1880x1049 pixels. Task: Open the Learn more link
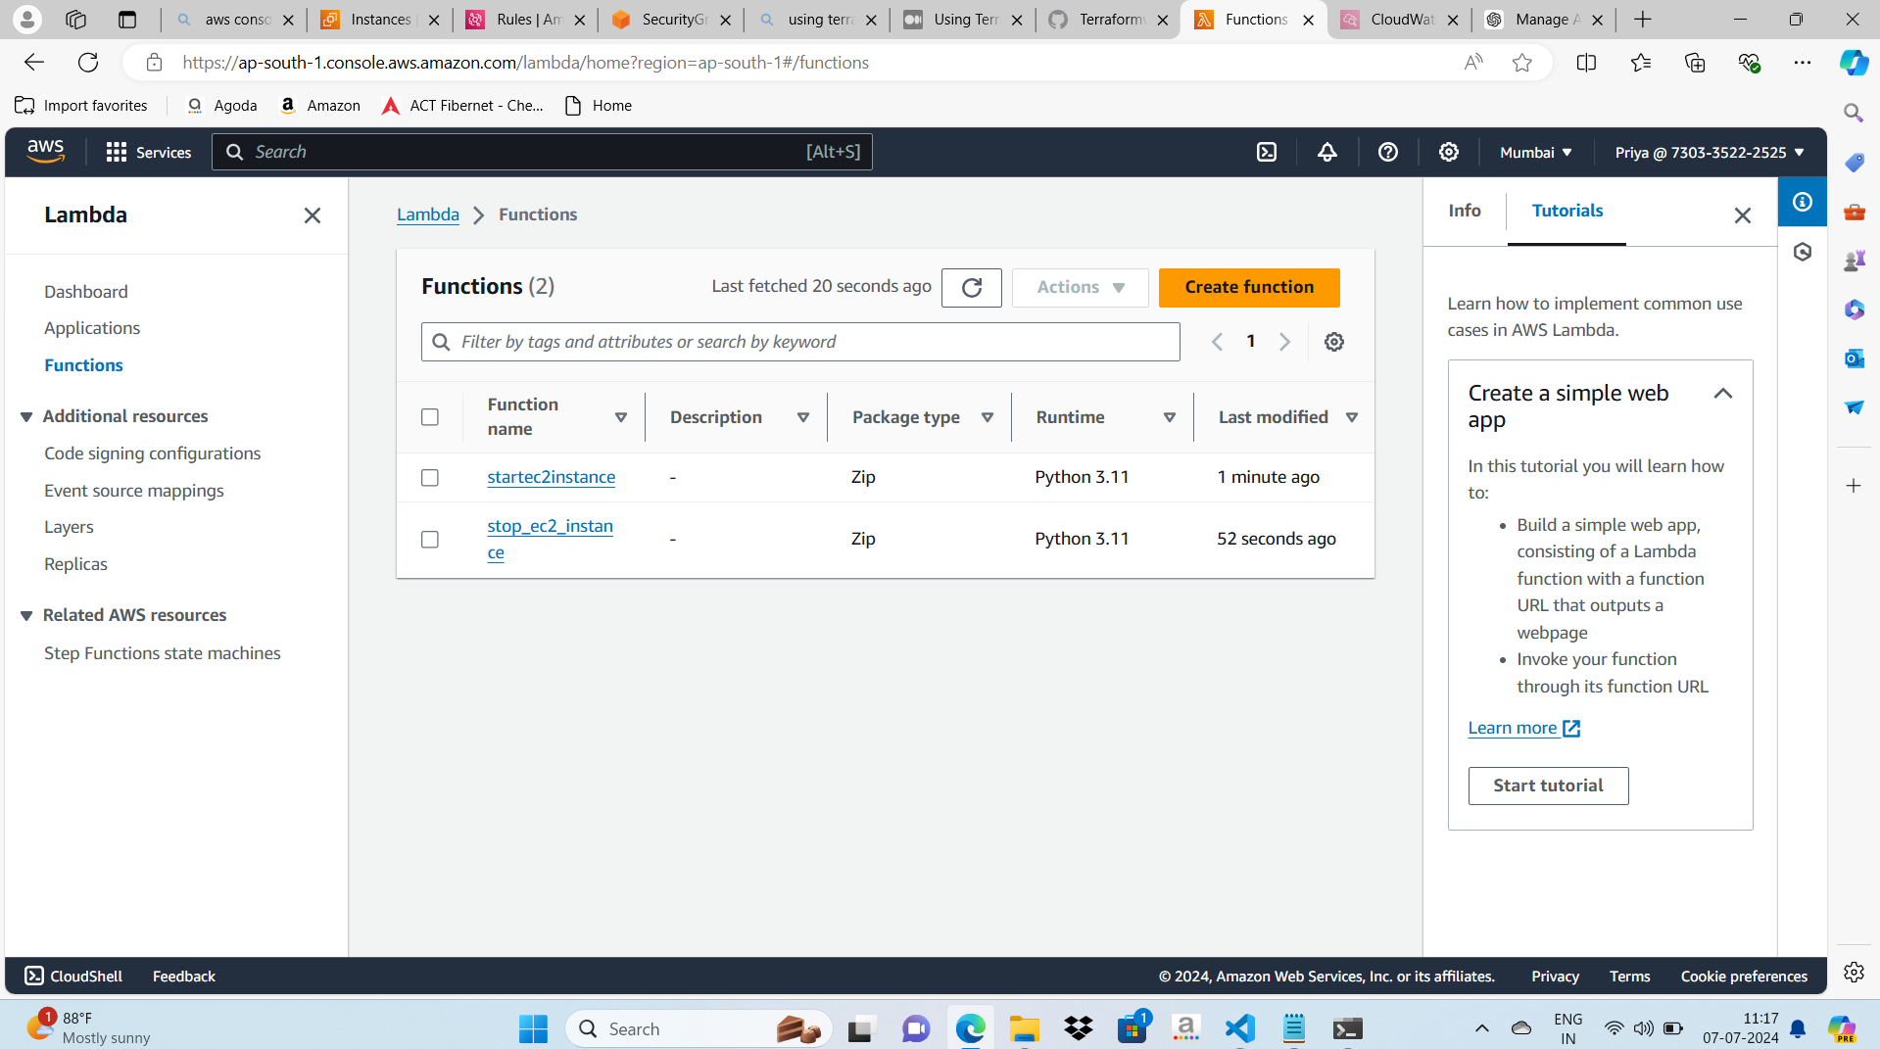click(x=1524, y=728)
